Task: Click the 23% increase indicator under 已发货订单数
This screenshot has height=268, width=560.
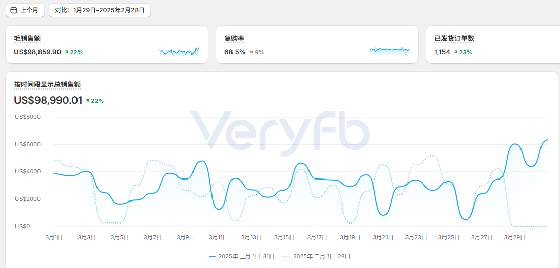Action: (x=463, y=52)
